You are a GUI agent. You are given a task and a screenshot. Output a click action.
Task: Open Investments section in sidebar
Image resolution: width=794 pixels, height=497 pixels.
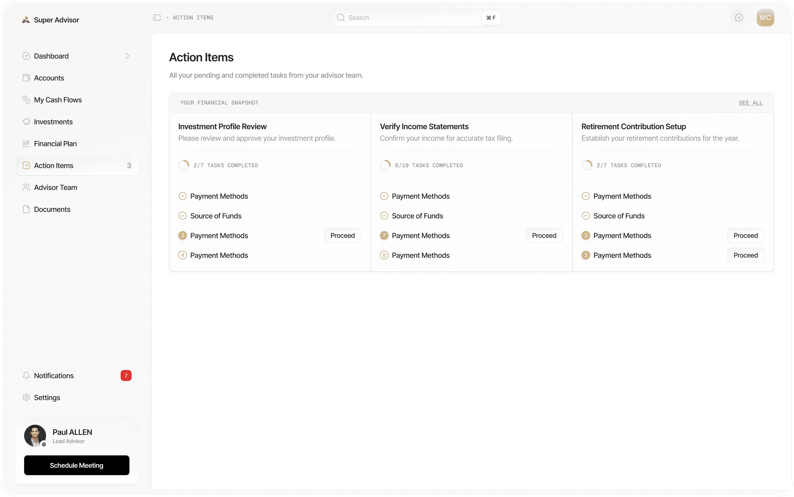click(77, 122)
